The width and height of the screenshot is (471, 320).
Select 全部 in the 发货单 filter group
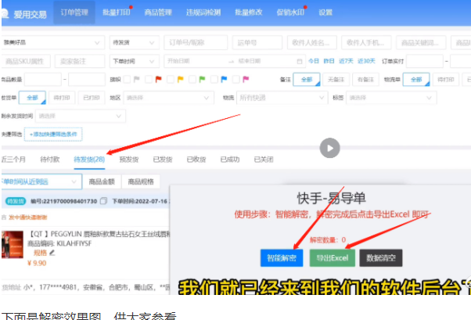tap(32, 98)
